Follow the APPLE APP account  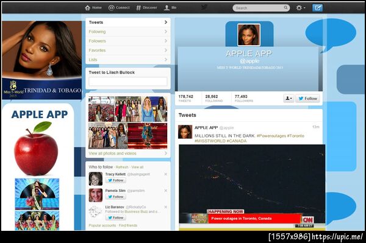click(x=307, y=98)
